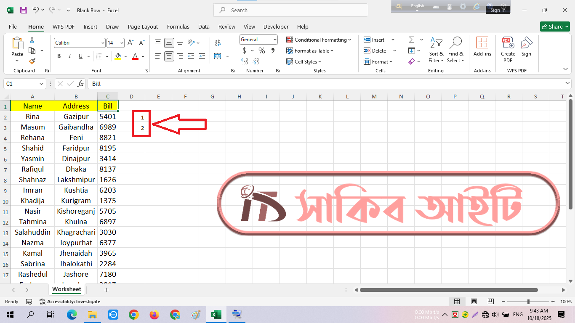Toggle Italic formatting
Image resolution: width=575 pixels, height=323 pixels.
pyautogui.click(x=70, y=56)
